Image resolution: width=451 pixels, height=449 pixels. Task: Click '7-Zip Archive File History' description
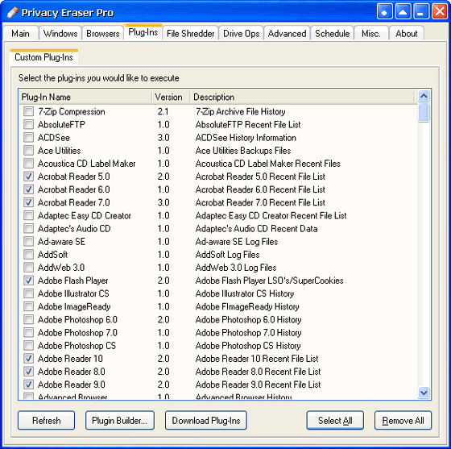(x=241, y=111)
